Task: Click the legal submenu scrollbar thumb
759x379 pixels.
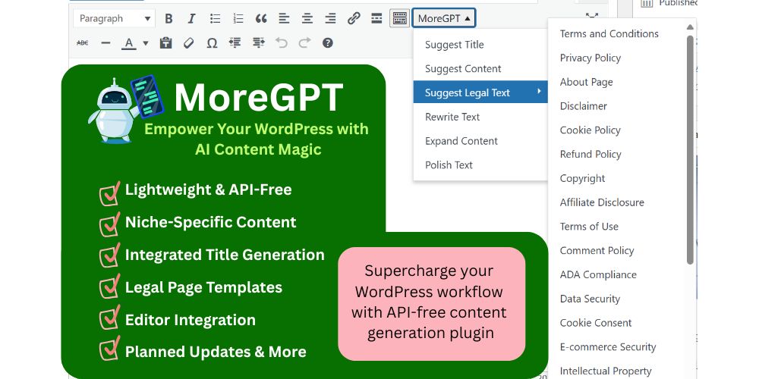Action: (690, 150)
